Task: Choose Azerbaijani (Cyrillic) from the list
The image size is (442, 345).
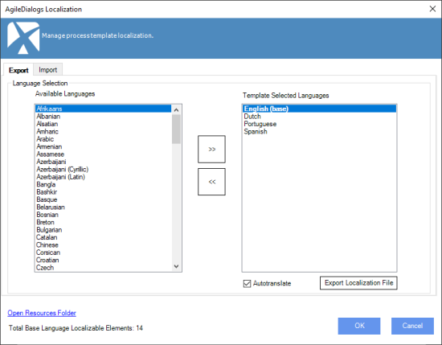Action: point(104,169)
